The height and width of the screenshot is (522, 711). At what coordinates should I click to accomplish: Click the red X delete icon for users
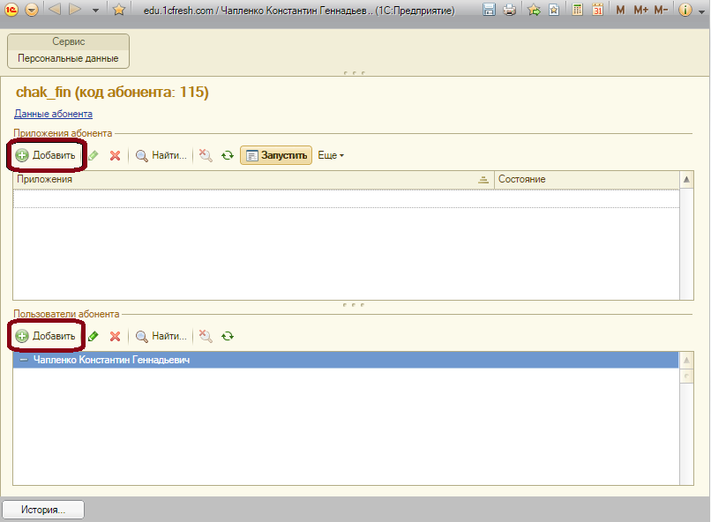click(x=116, y=336)
